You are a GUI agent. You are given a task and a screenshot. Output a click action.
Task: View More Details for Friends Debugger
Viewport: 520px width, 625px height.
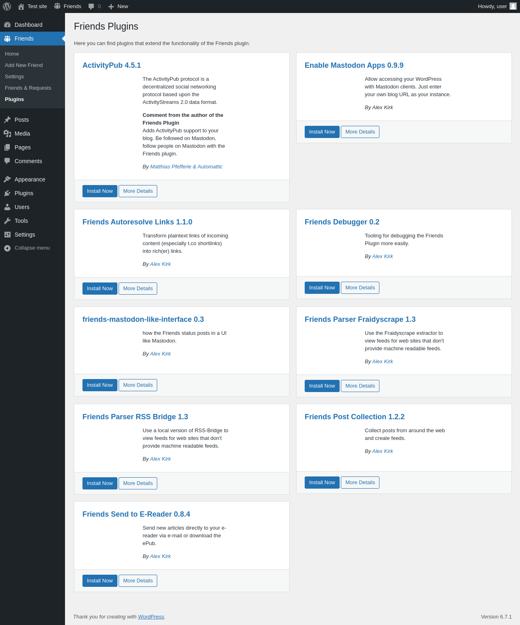[x=360, y=288]
